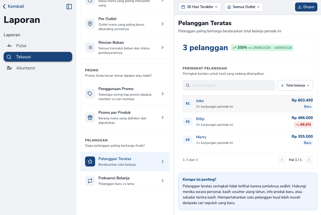Open the Promo per Produk report
Screen dimensions: 321x215
pos(125,117)
